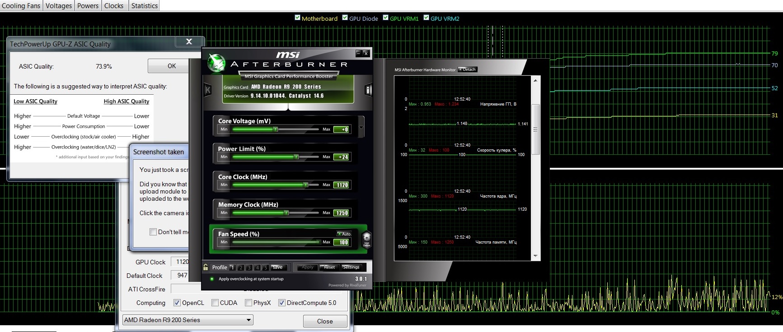Switch to the Statistics tab
The width and height of the screenshot is (783, 332).
click(144, 5)
